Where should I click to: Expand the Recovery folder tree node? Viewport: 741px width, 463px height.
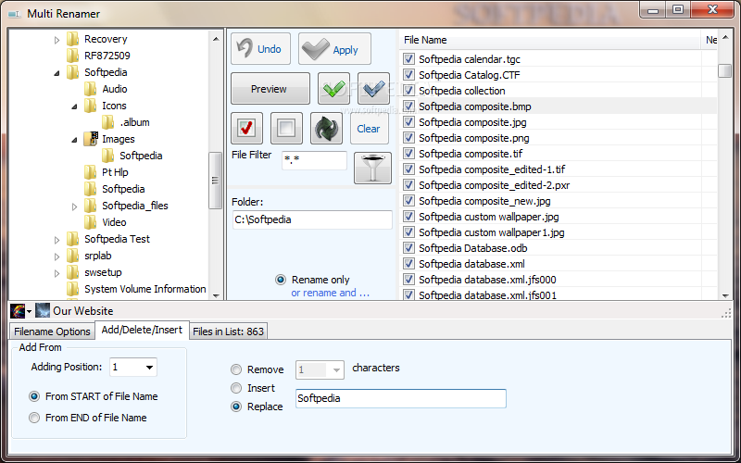coord(57,40)
